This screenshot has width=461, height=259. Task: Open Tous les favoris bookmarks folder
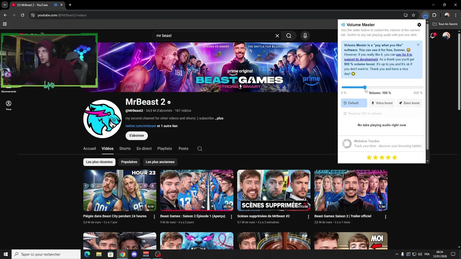click(445, 24)
